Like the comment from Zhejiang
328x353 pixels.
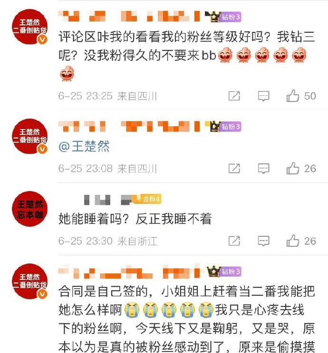pyautogui.click(x=301, y=241)
